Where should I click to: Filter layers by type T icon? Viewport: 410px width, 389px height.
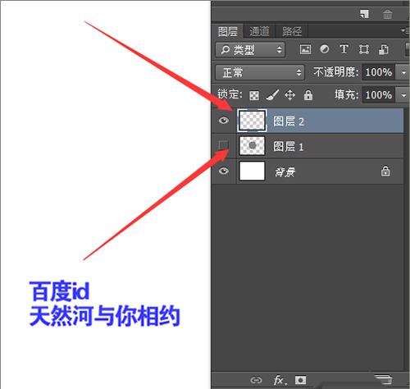pos(344,49)
